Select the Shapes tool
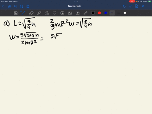The height and width of the screenshot is (114, 152). pos(47,13)
